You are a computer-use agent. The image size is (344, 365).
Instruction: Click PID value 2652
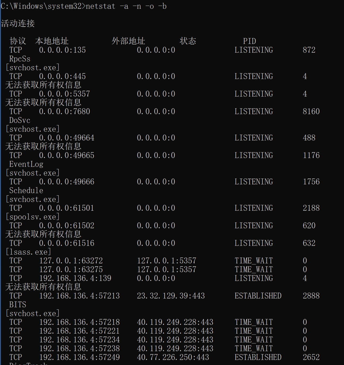coord(311,357)
